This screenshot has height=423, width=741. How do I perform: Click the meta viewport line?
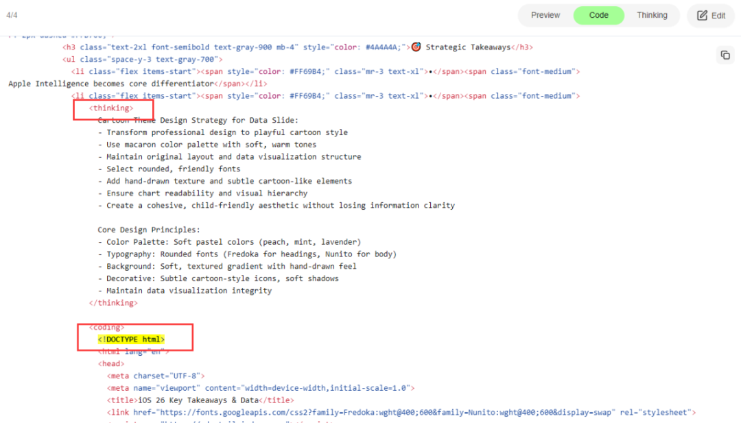pos(260,388)
